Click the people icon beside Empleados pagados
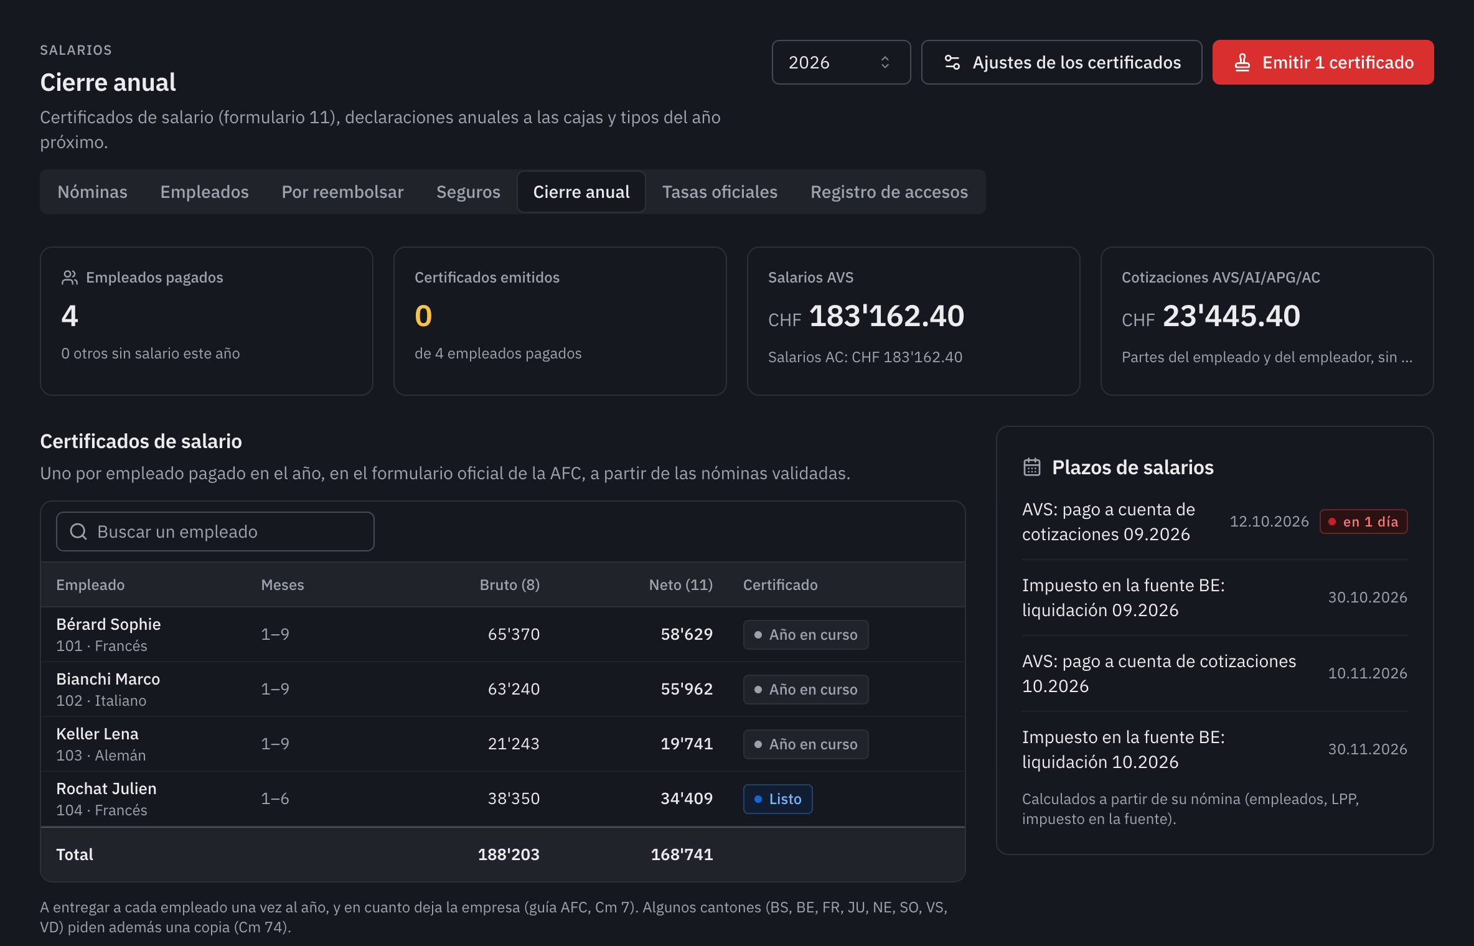1474x946 pixels. 70,278
